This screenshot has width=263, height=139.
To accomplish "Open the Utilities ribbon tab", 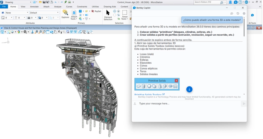I will 95,7.
